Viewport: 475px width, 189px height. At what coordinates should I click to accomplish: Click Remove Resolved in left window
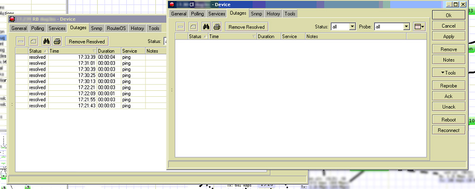pyautogui.click(x=87, y=41)
